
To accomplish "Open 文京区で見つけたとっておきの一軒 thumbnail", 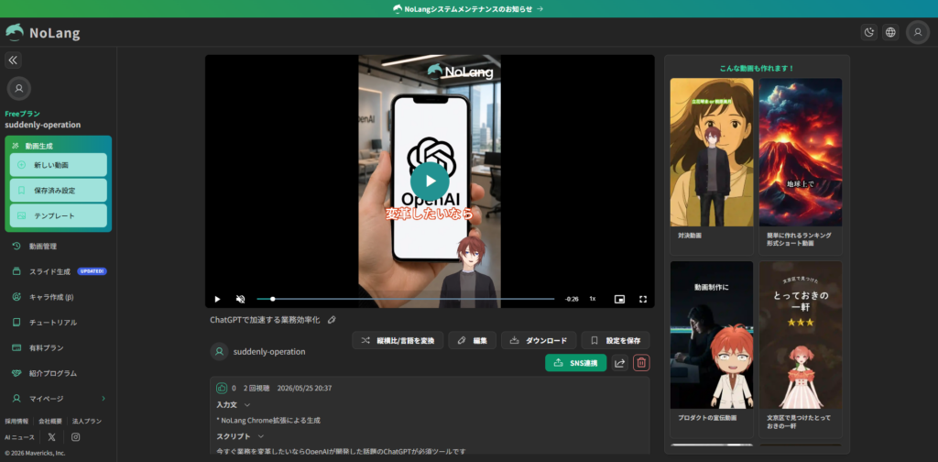I will [x=801, y=335].
